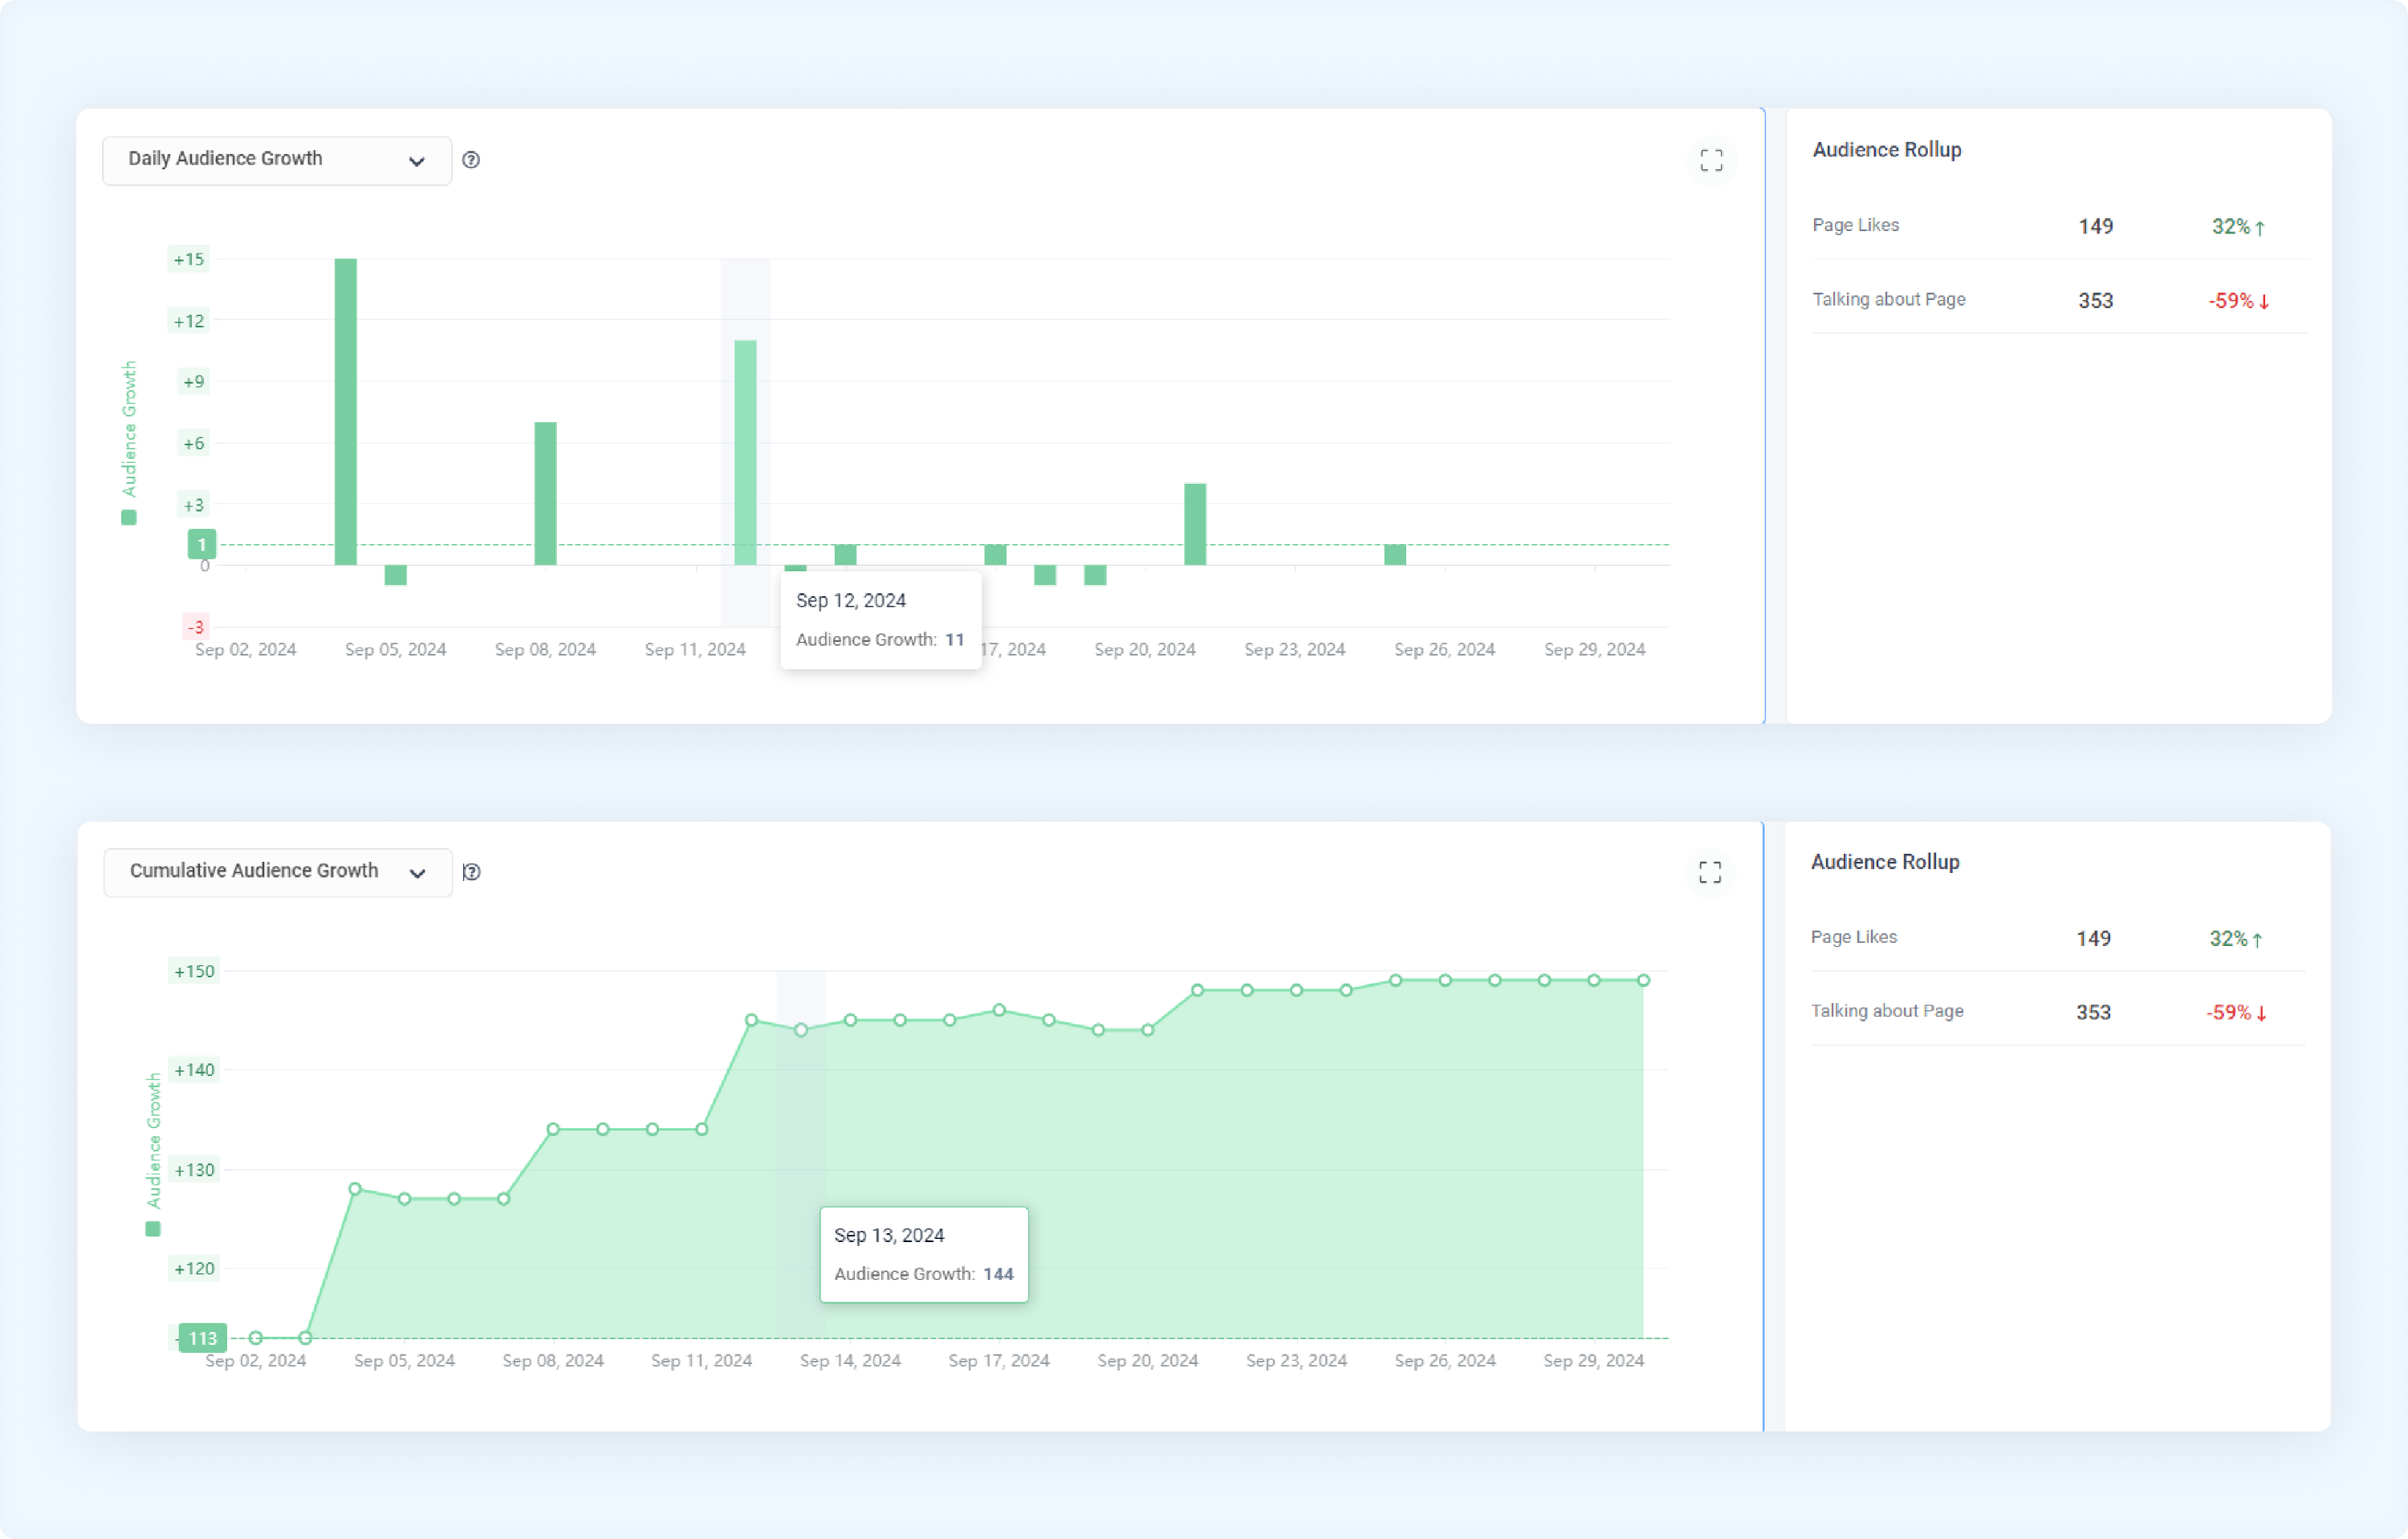Click the 'Sep 23, 2024' x-axis label in the cumulative chart
This screenshot has height=1539, width=2408.
pyautogui.click(x=1296, y=1360)
